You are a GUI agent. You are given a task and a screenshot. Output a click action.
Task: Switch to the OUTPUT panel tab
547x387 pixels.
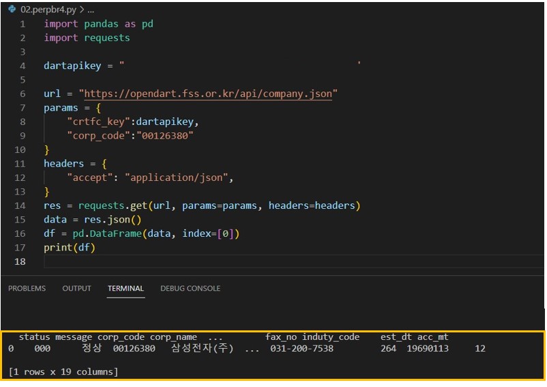(x=76, y=288)
